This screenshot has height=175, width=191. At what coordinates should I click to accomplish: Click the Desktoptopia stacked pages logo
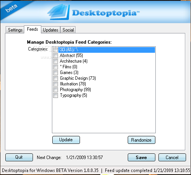coord(59,12)
